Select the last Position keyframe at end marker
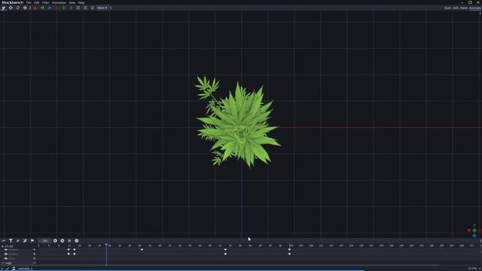 tap(289, 254)
